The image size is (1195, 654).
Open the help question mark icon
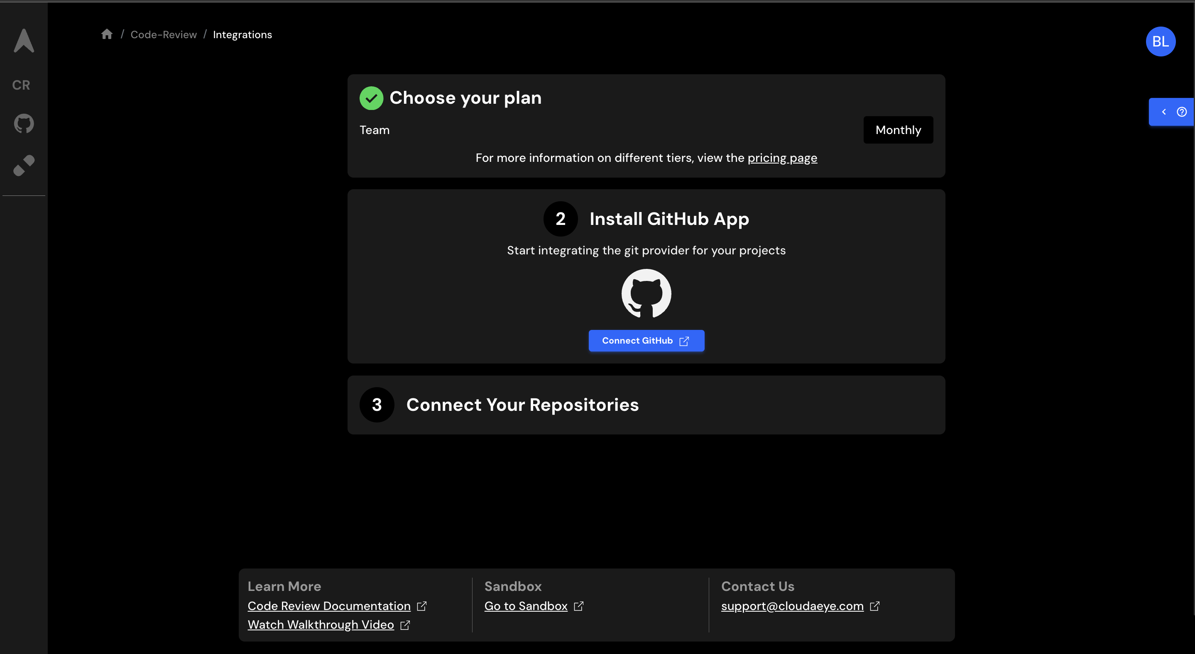[1181, 112]
